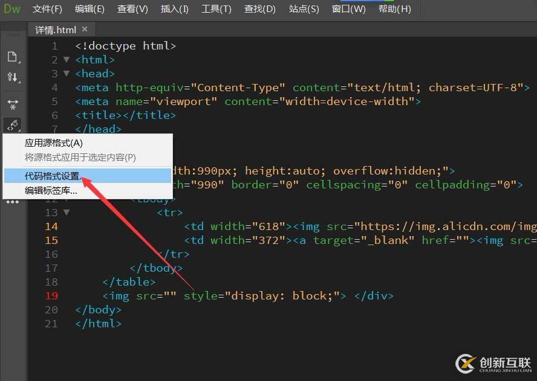This screenshot has width=537, height=381.
Task: Click the expand all code icon in sidebar
Action: coord(13,104)
